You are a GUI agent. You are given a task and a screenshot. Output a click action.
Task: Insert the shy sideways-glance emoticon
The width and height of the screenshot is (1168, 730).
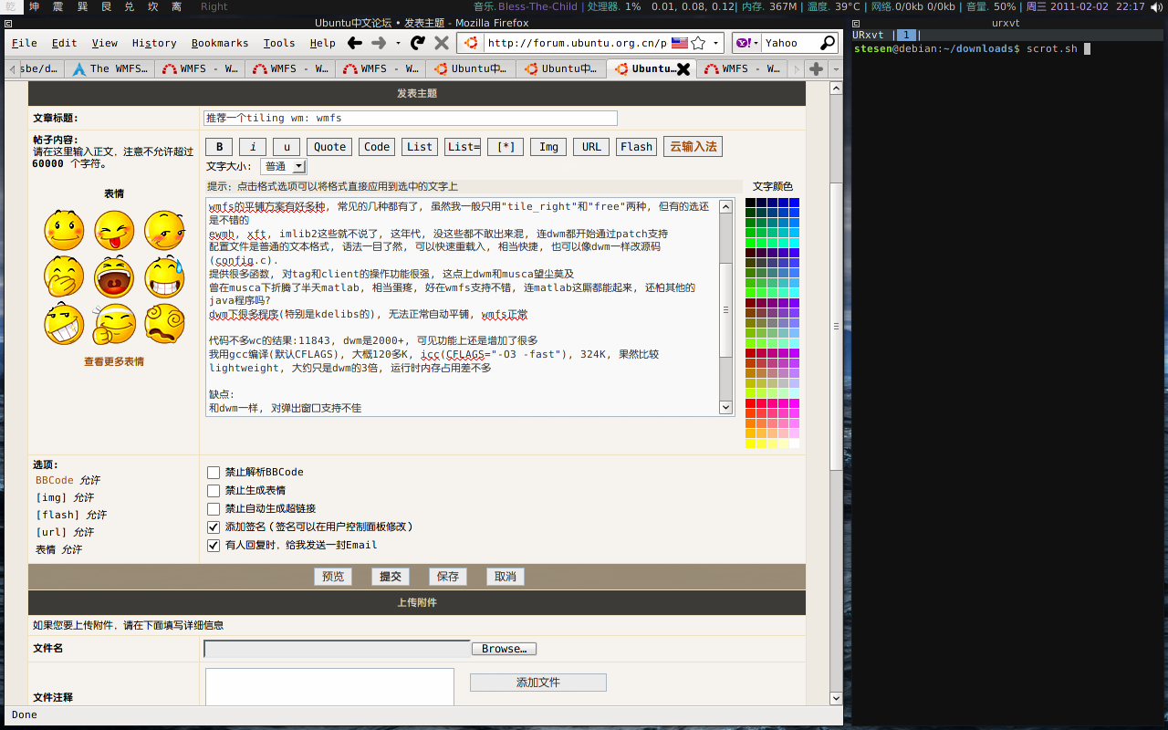pos(164,230)
